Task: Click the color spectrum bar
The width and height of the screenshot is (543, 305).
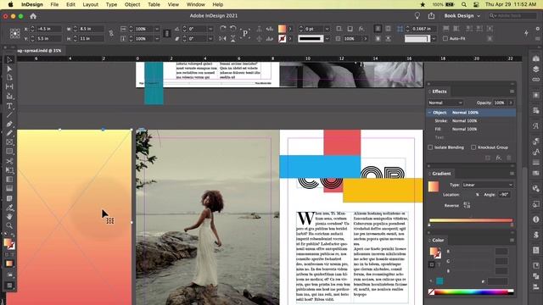Action: (472, 292)
